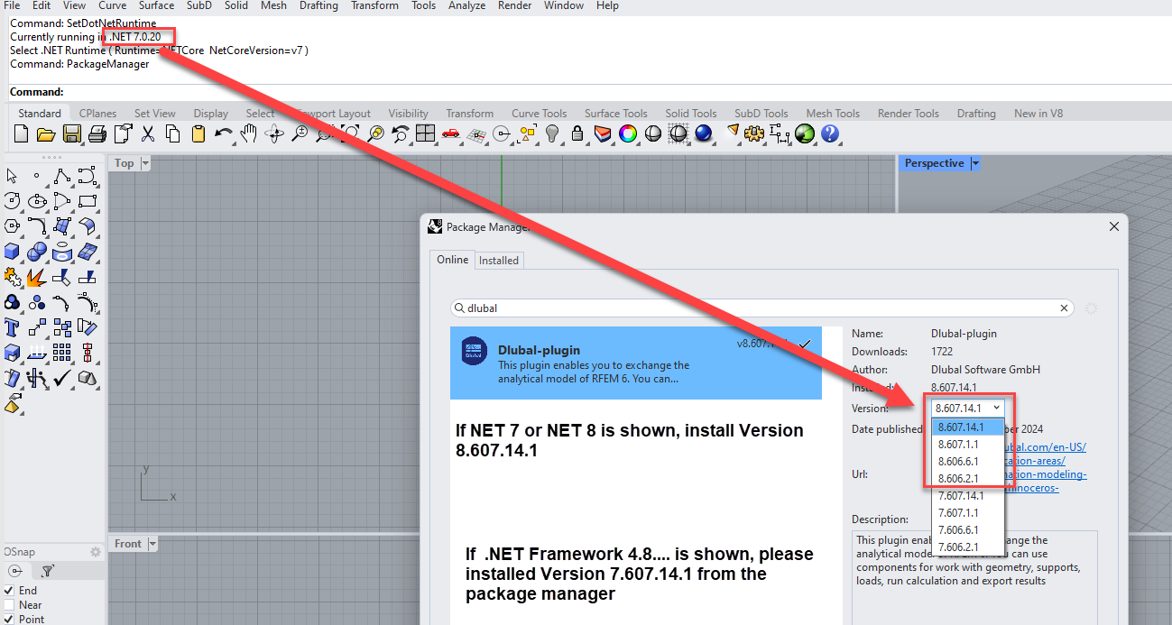This screenshot has width=1172, height=625.
Task: Open the Analyze menu
Action: (467, 5)
